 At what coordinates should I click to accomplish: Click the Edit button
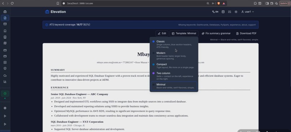click(x=162, y=34)
